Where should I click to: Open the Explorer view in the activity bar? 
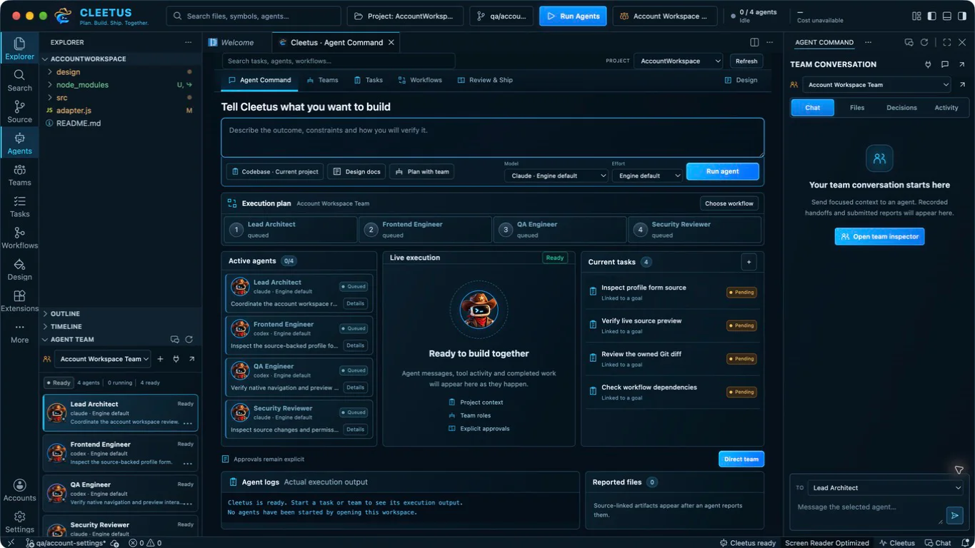19,49
